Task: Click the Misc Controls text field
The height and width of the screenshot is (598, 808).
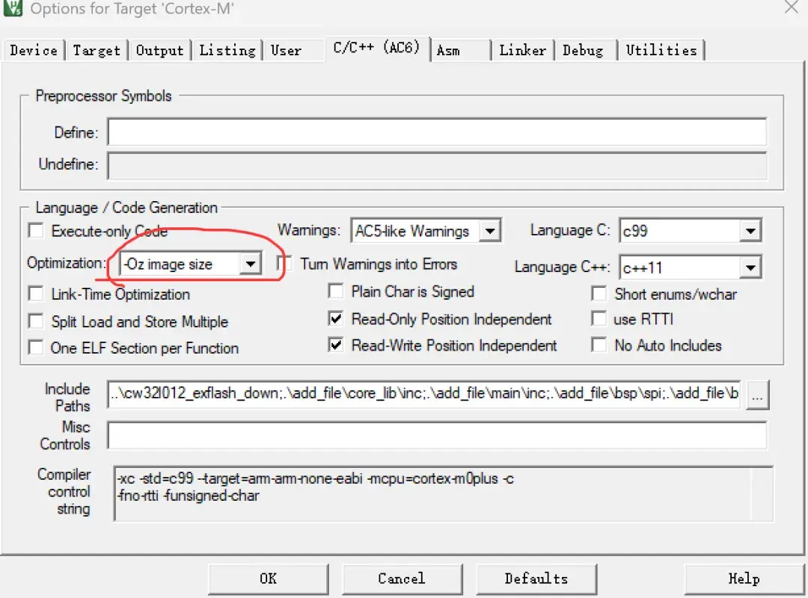Action: click(x=437, y=435)
